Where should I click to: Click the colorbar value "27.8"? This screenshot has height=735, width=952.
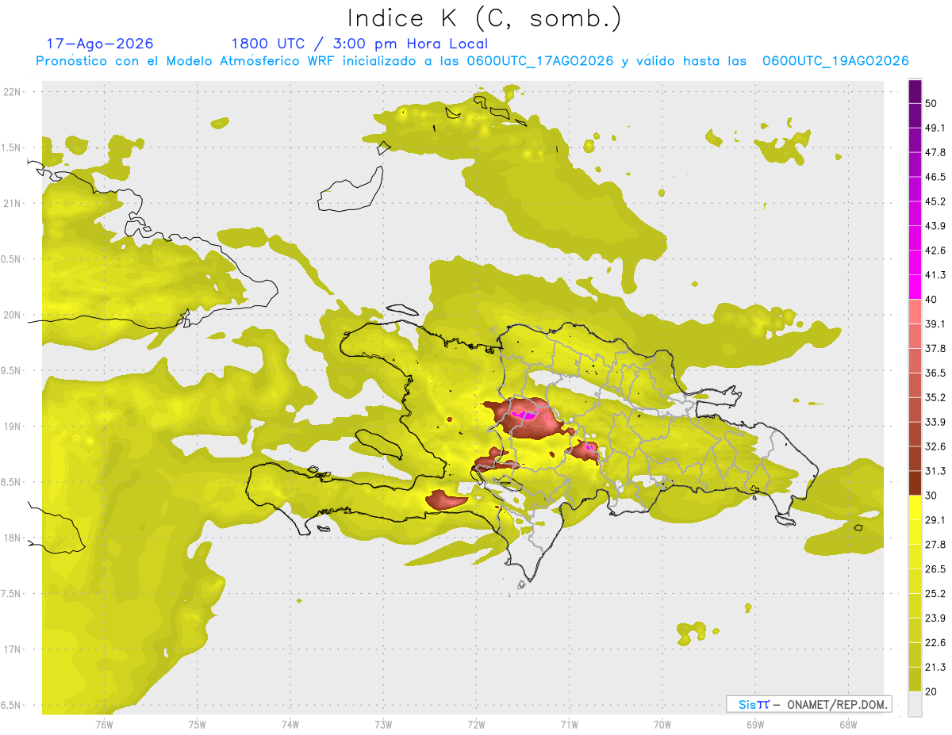pos(935,544)
